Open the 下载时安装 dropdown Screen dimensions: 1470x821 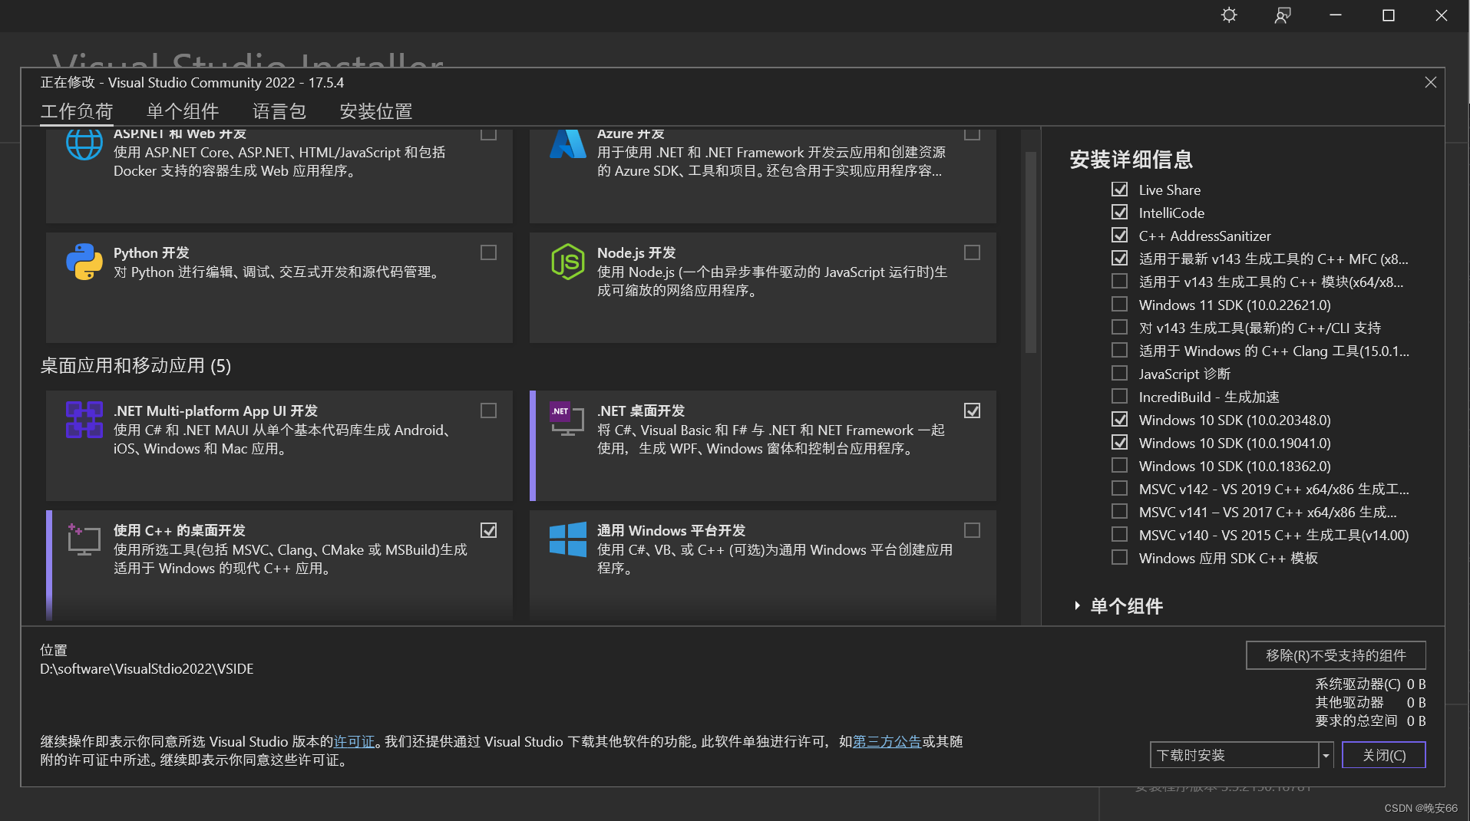1325,755
